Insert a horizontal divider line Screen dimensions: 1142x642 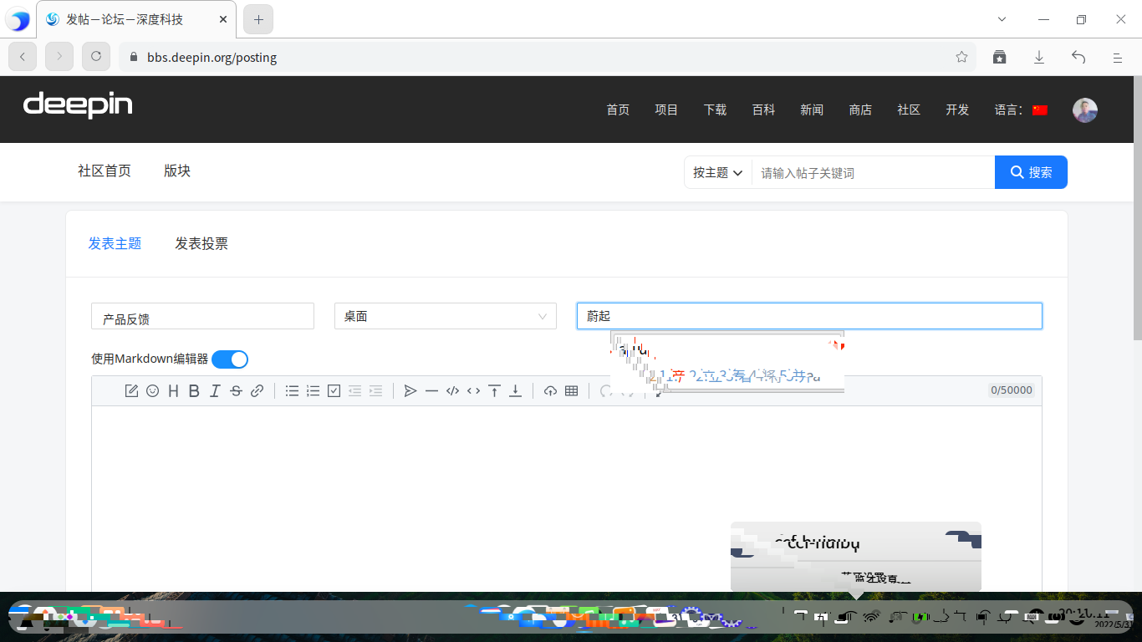click(x=431, y=390)
